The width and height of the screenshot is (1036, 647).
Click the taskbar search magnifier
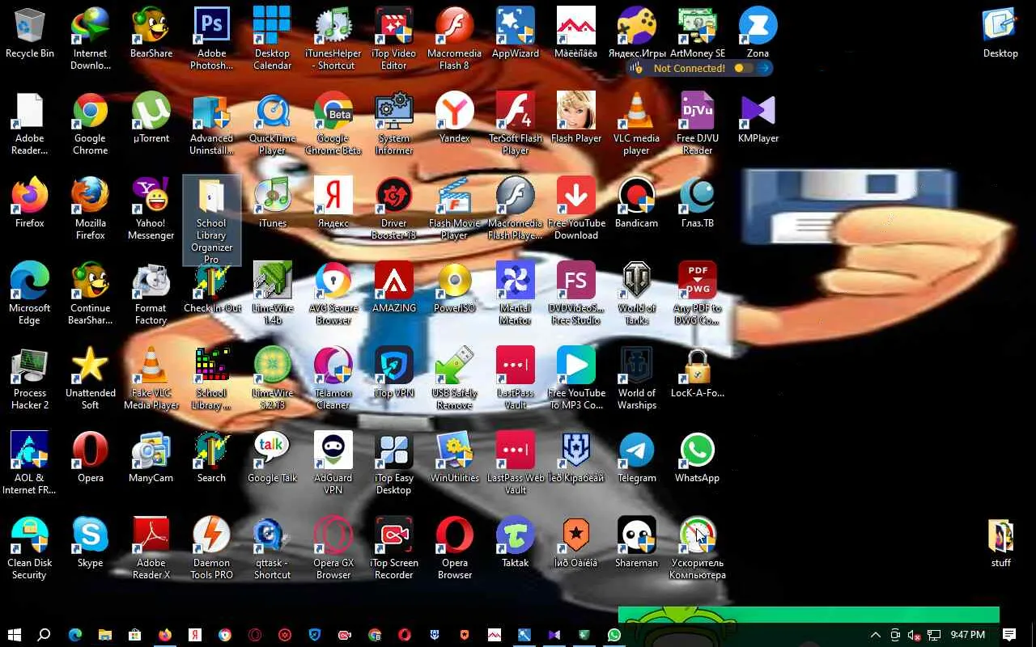[x=45, y=635]
